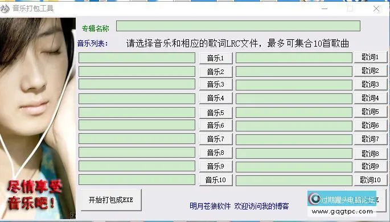Click the lyrics path field beside 歌词4

(x=294, y=99)
